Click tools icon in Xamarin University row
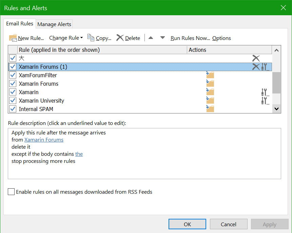Image resolution: width=292 pixels, height=233 pixels. click(265, 101)
